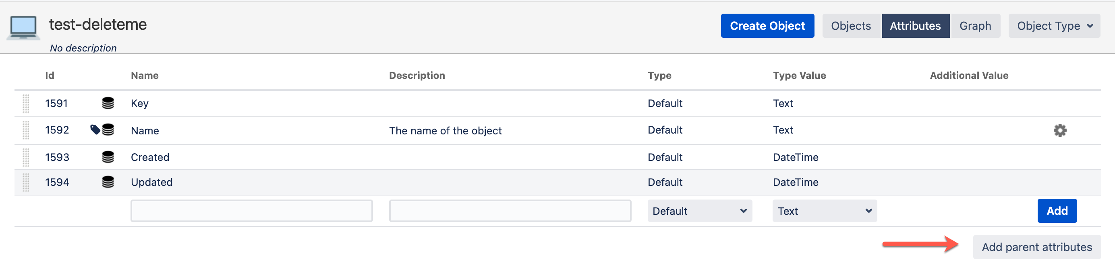The width and height of the screenshot is (1115, 280).
Task: Click the Add parent attributes button
Action: click(1036, 247)
